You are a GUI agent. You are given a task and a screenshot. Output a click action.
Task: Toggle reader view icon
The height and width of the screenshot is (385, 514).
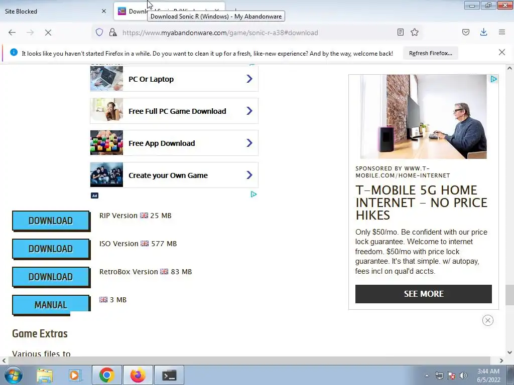(x=400, y=32)
